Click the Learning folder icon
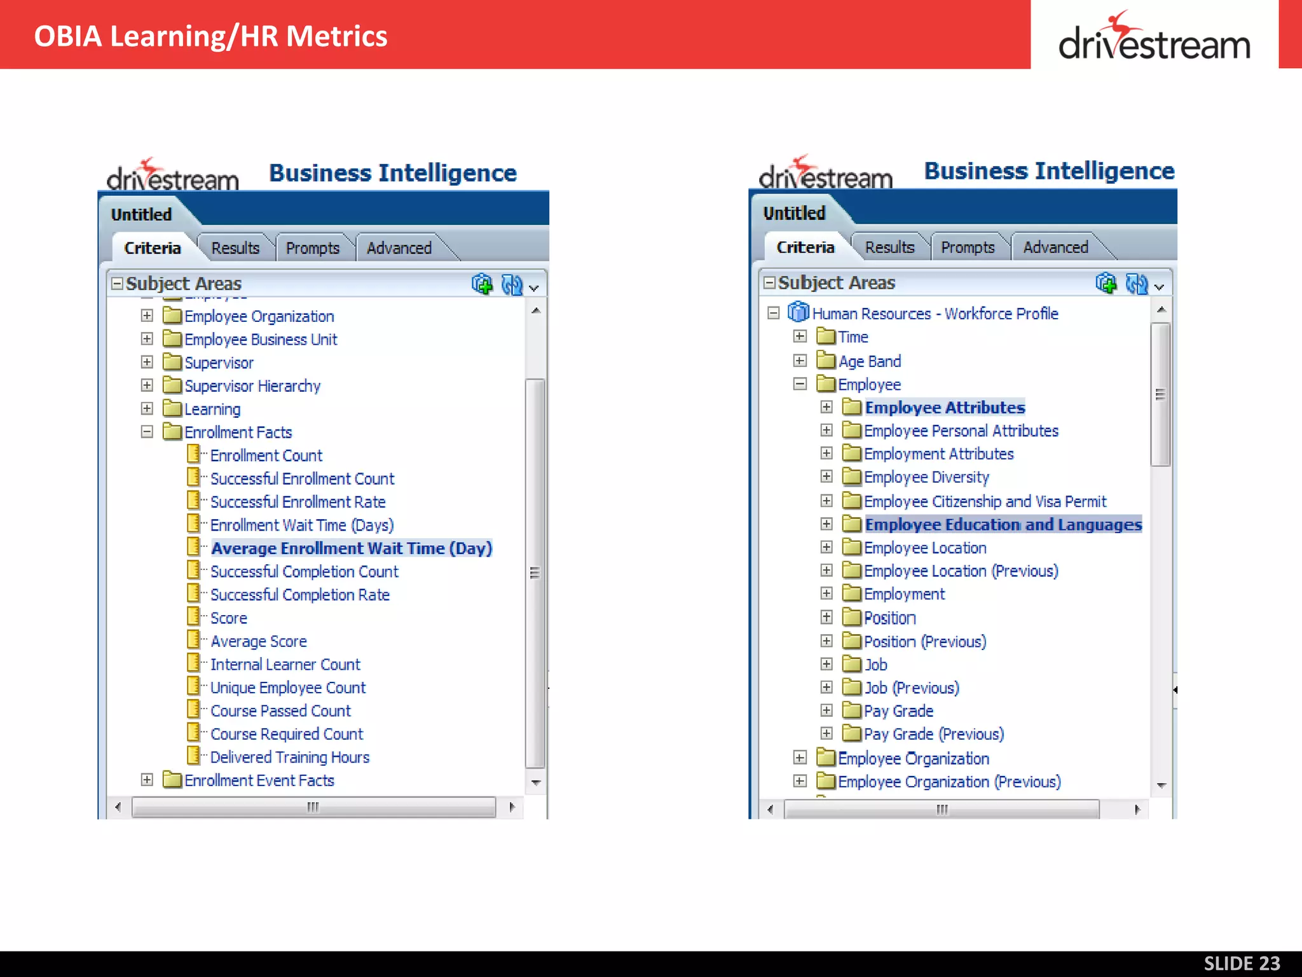This screenshot has width=1302, height=977. [172, 408]
